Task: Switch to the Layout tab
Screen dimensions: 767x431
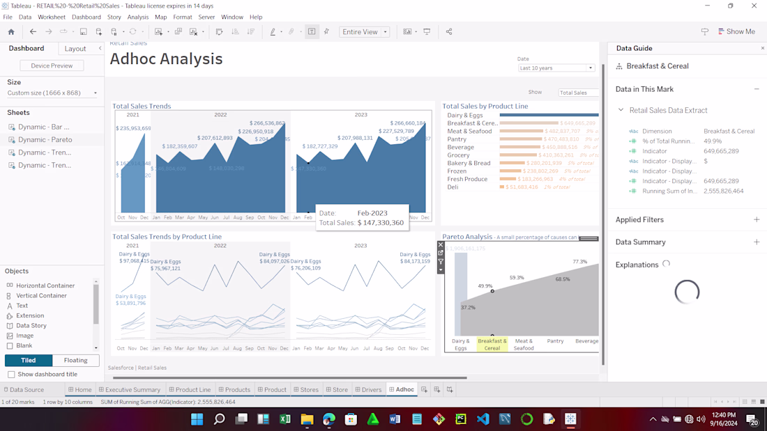Action: pos(75,49)
